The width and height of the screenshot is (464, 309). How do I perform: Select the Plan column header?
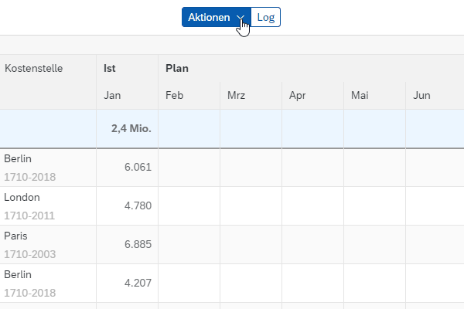pos(177,68)
